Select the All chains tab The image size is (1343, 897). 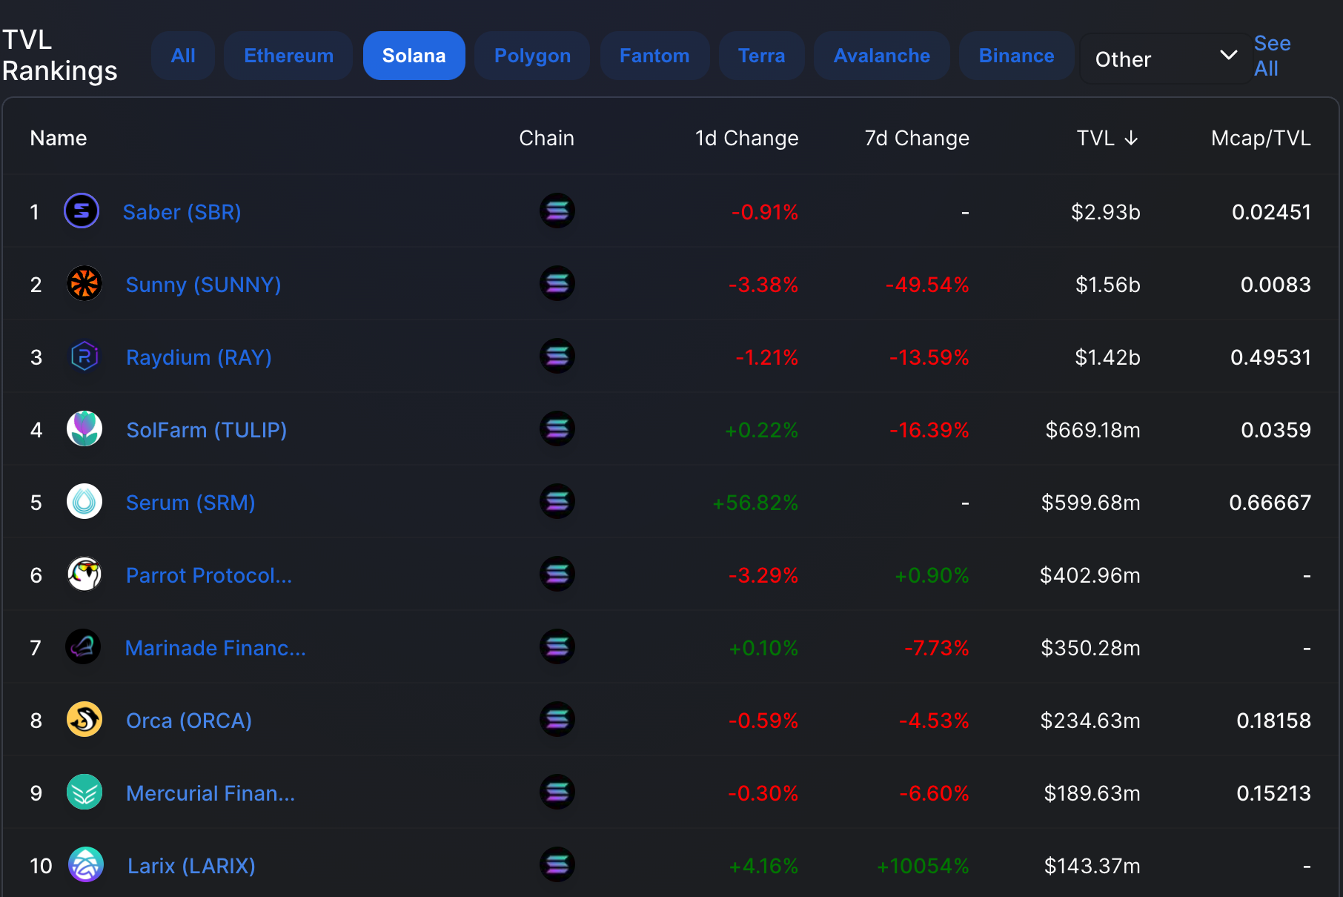183,56
